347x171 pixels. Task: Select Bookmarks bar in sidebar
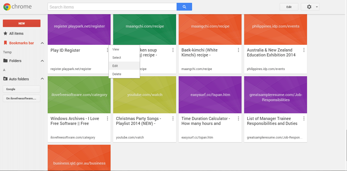(x=22, y=43)
